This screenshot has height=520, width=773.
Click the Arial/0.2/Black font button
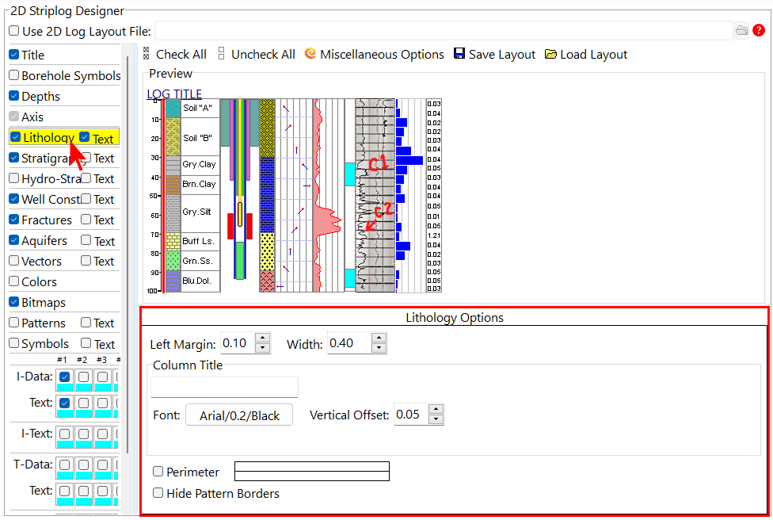(239, 415)
